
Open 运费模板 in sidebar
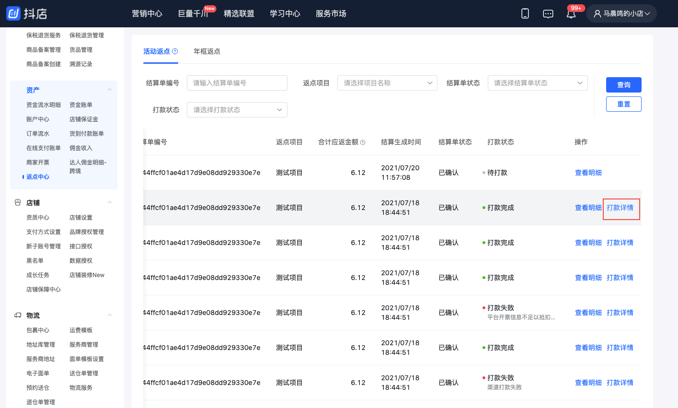[x=81, y=330]
